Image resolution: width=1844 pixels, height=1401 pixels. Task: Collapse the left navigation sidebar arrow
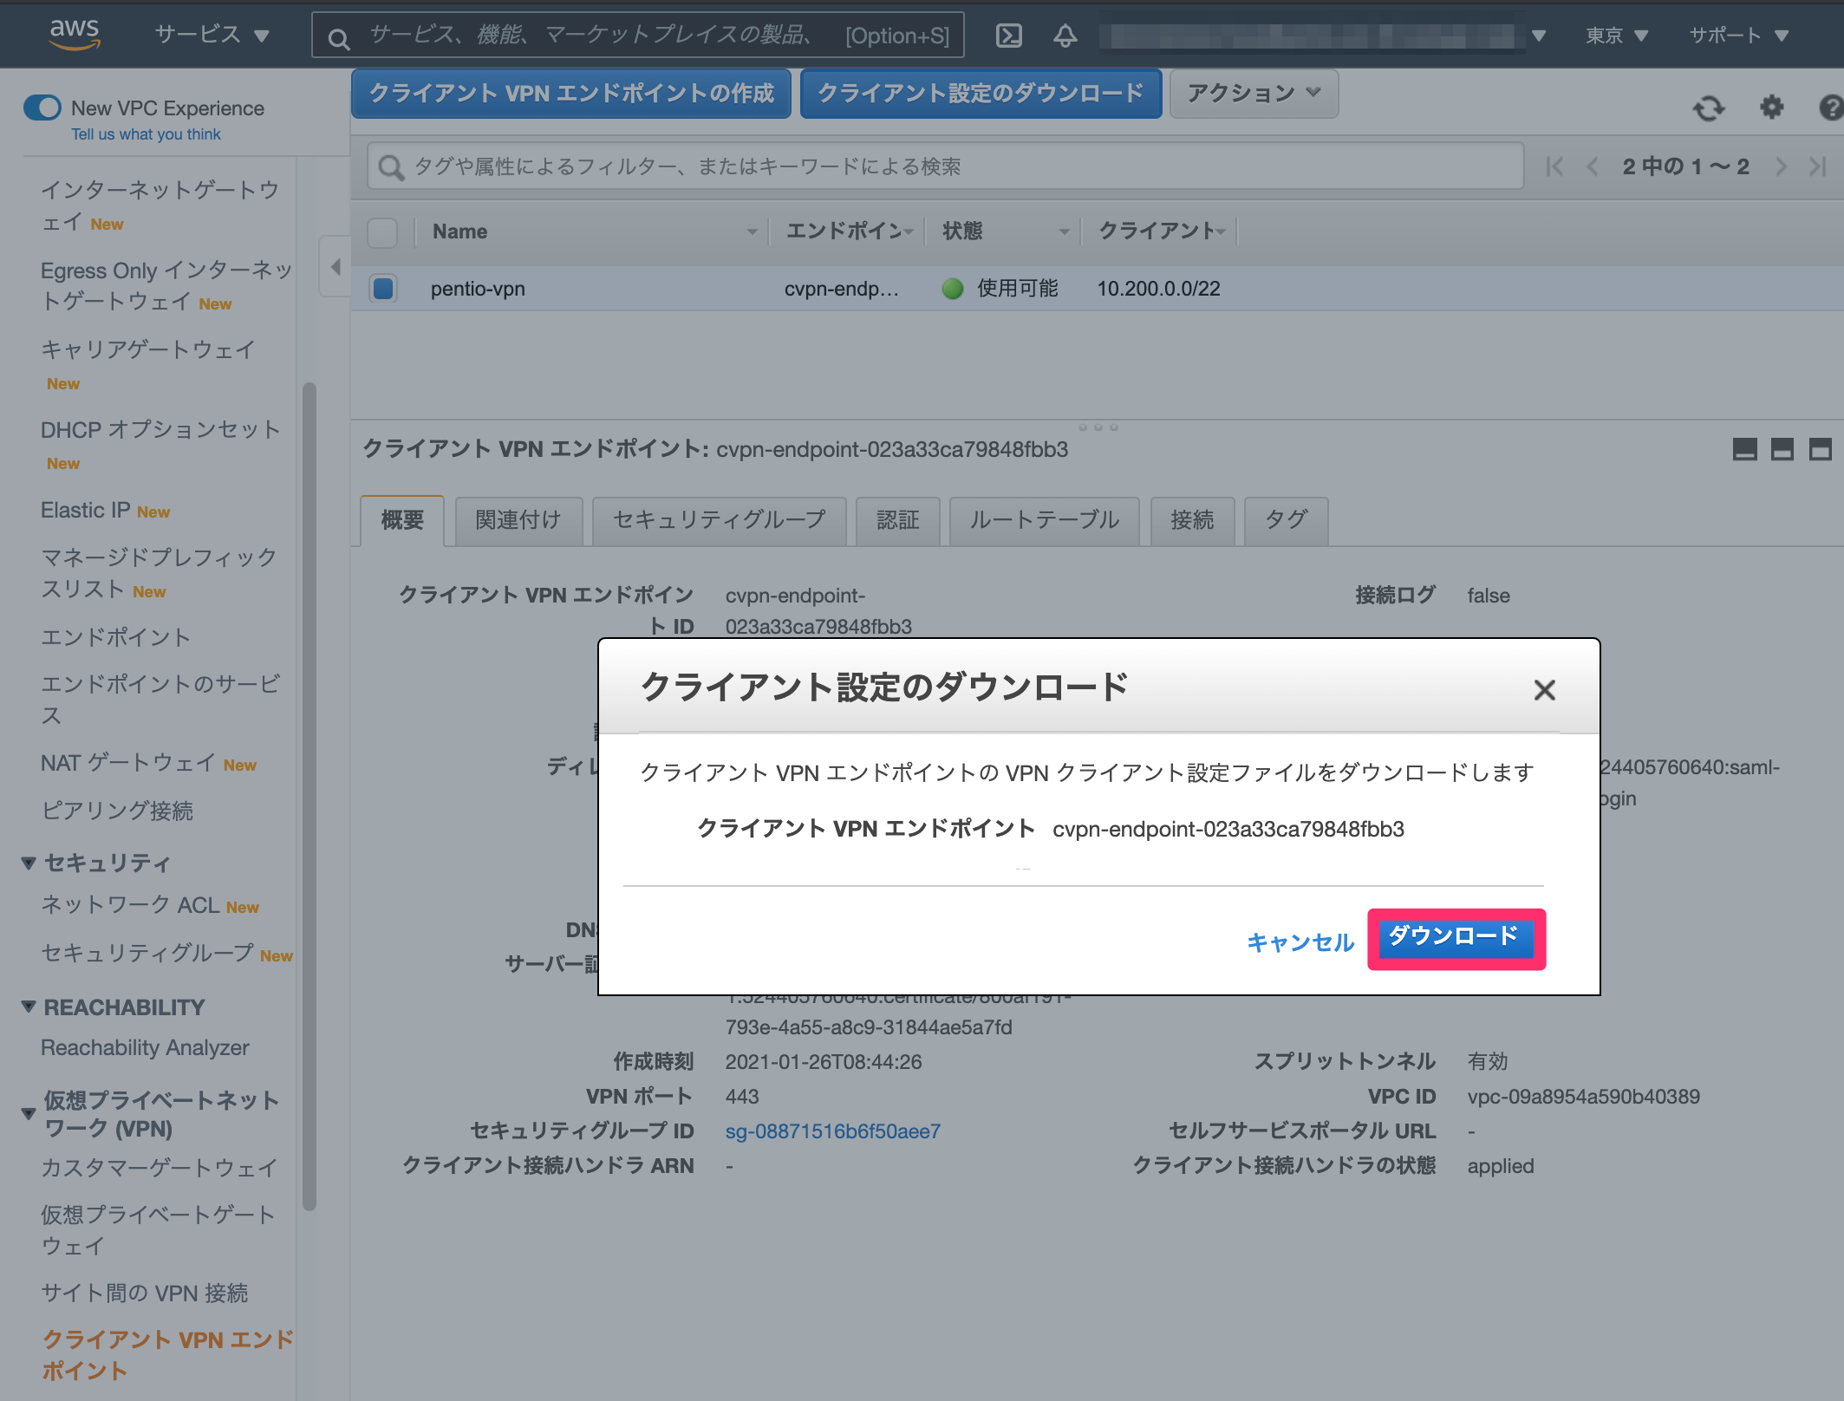tap(336, 266)
